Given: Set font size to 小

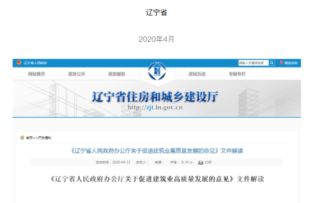Looking at the screenshot, I should tap(191, 162).
